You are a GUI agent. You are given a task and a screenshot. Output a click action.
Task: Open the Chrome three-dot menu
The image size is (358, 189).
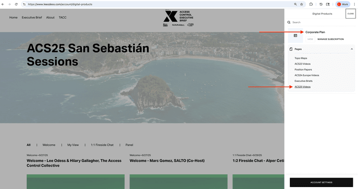pyautogui.click(x=354, y=4)
